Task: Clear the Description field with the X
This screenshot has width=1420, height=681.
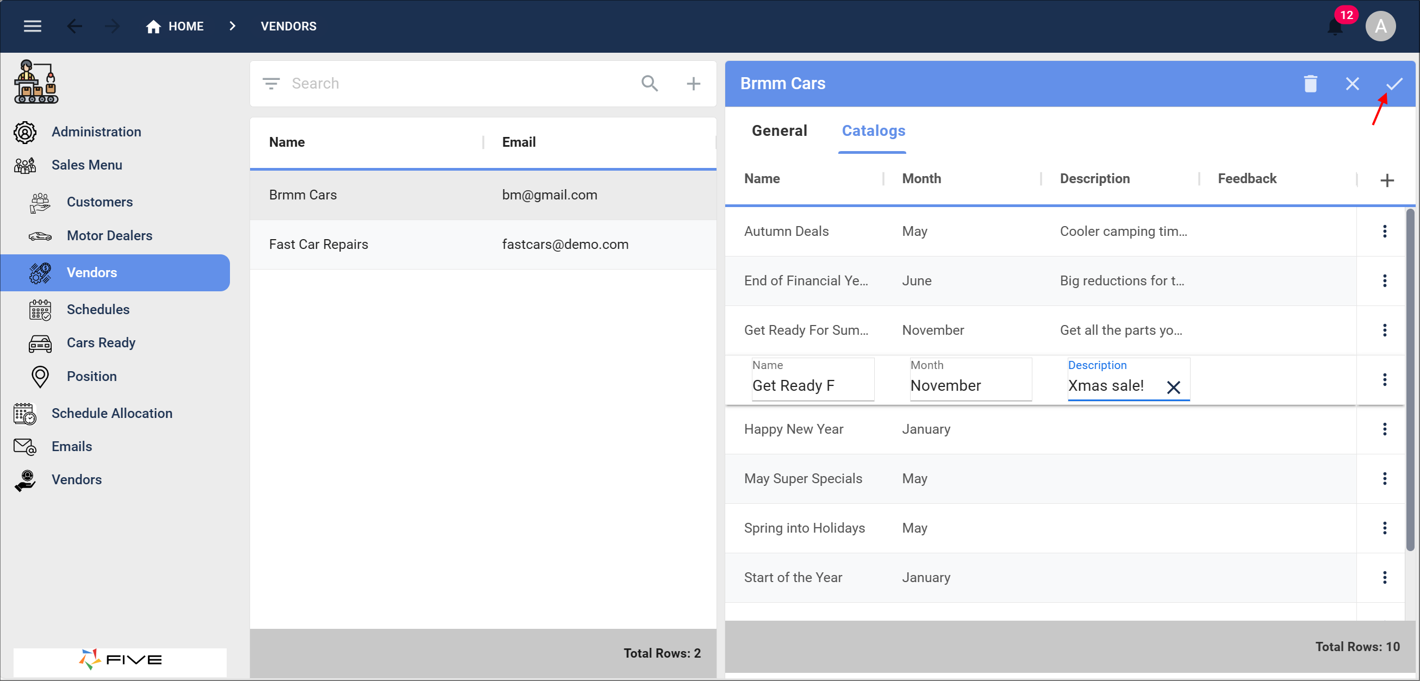Action: [1173, 387]
